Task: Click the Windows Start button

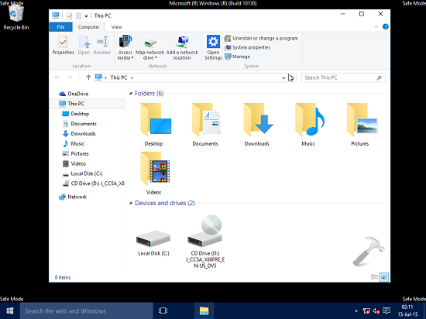Action: pyautogui.click(x=10, y=310)
